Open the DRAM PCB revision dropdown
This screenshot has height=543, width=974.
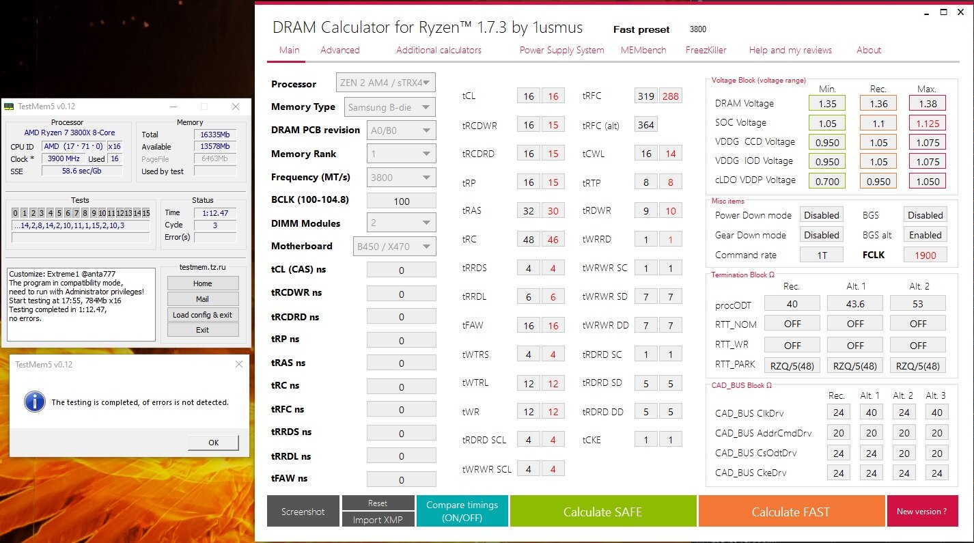[402, 130]
